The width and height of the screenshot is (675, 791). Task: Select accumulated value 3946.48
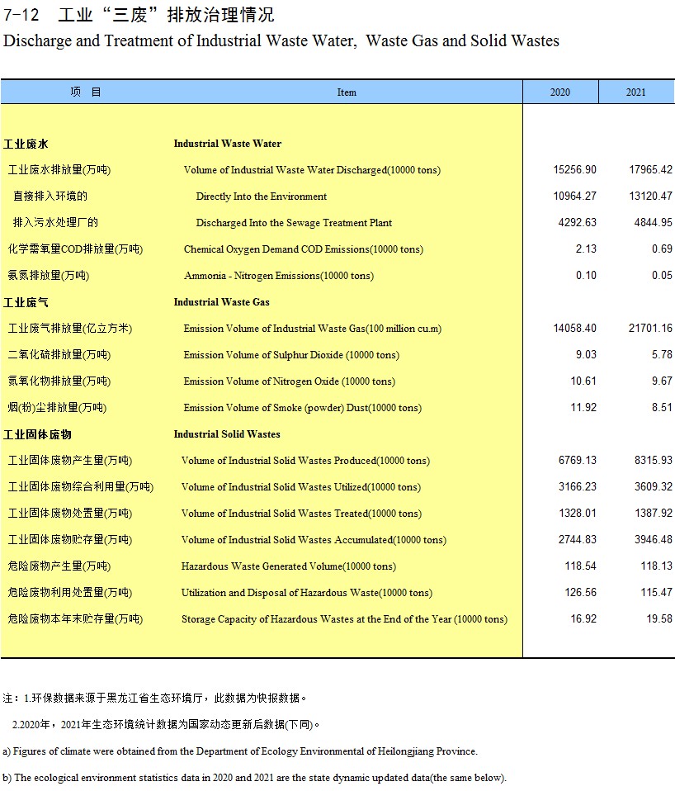[x=654, y=539]
